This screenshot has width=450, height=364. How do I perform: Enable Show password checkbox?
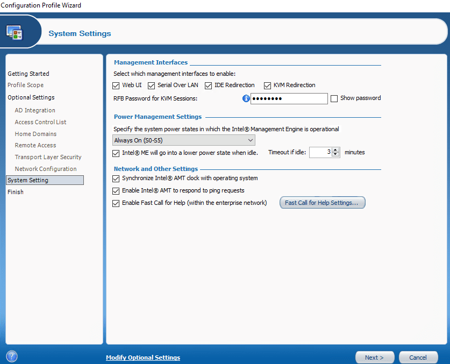click(334, 98)
